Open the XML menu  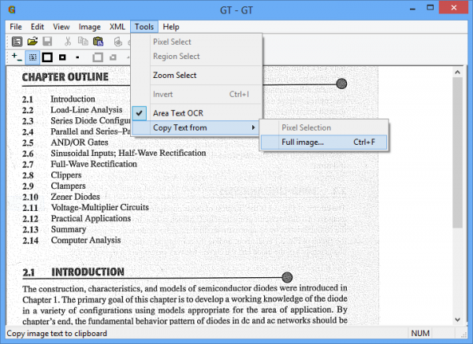[x=117, y=27]
